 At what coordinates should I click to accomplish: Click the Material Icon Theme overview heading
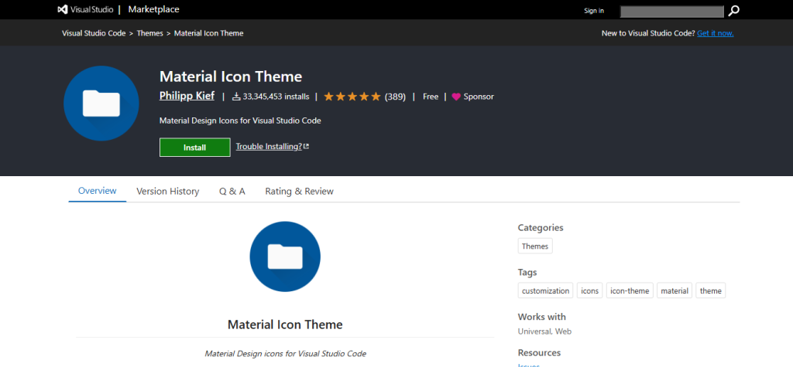(x=285, y=324)
